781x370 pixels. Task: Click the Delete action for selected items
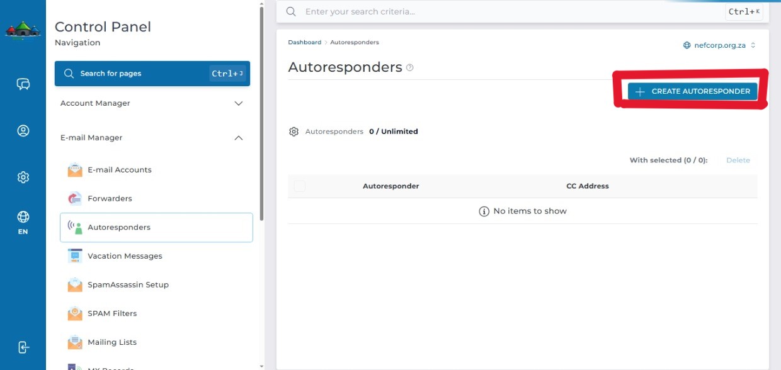point(738,160)
